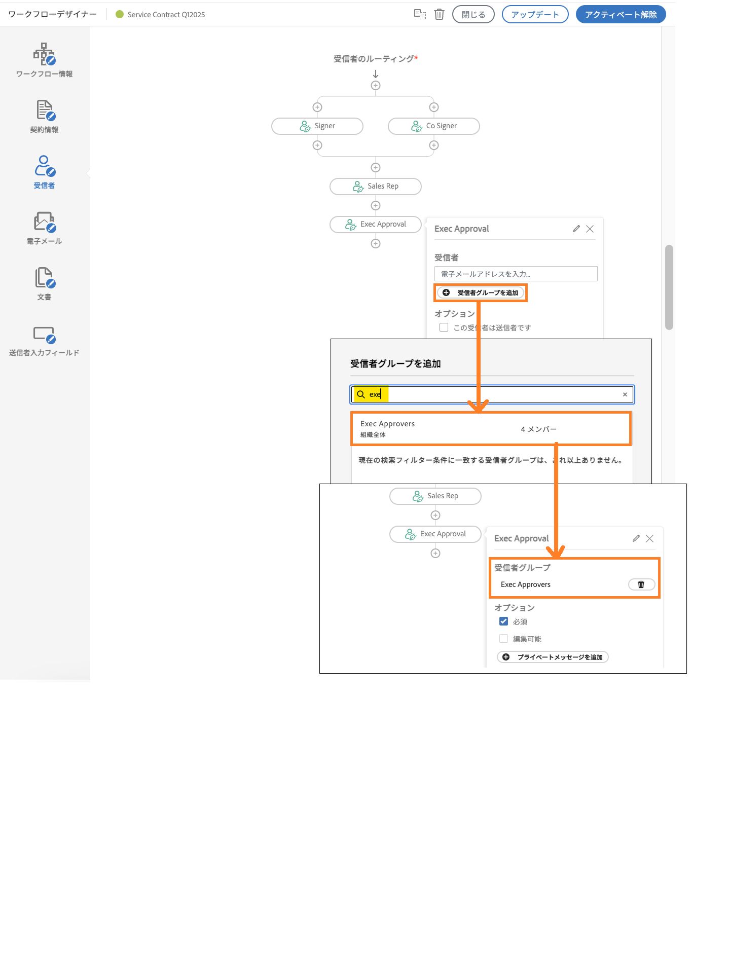
Task: Open the ワークフロー情報 sidebar section
Action: [44, 60]
